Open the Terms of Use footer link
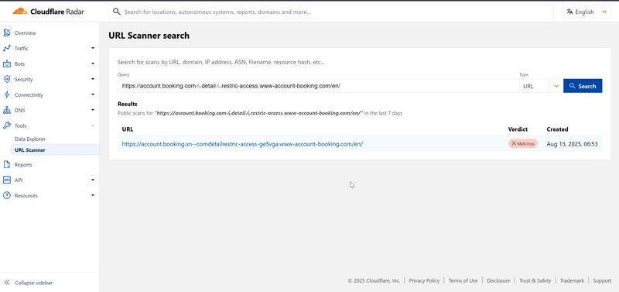Viewport: 619px width, 292px height. click(463, 280)
